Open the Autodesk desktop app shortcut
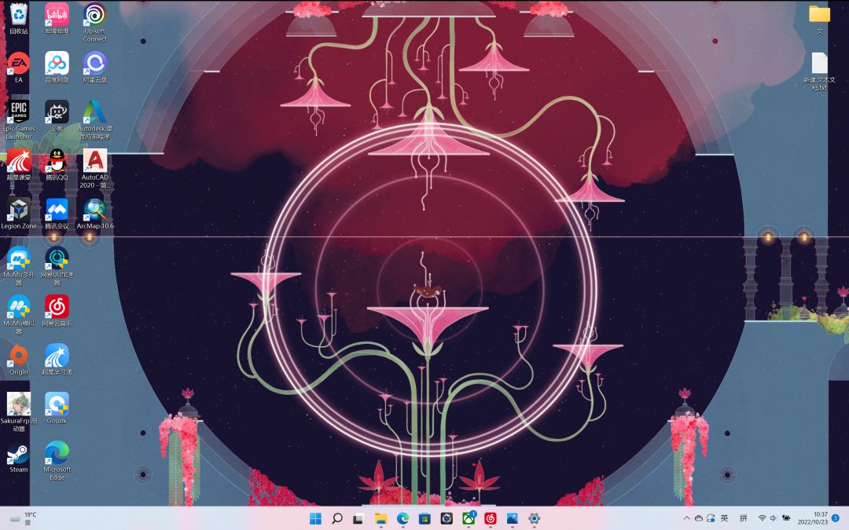Image resolution: width=849 pixels, height=530 pixels. point(95,119)
